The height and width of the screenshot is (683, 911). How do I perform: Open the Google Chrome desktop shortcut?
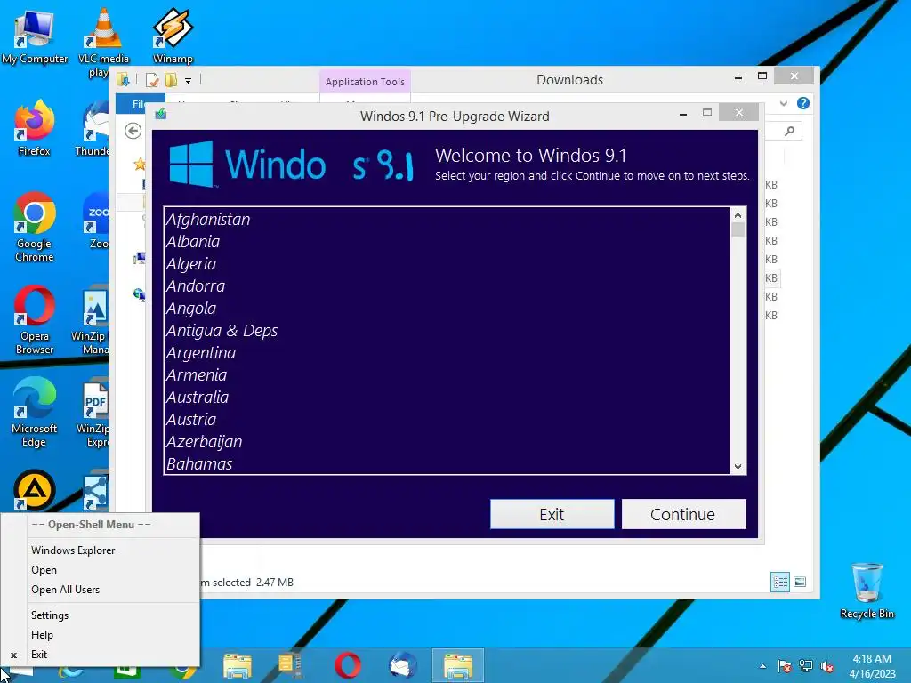pyautogui.click(x=34, y=227)
